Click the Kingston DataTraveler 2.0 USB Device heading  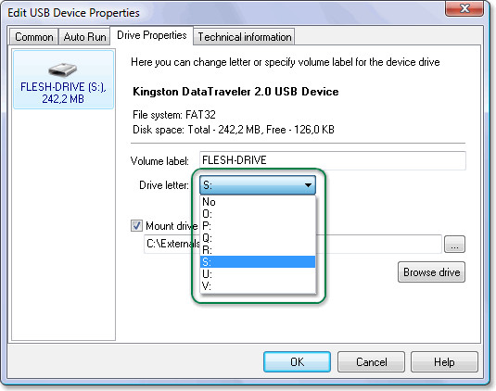pos(235,92)
